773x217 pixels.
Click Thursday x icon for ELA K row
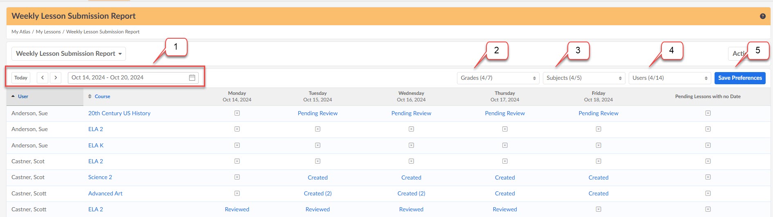[505, 145]
